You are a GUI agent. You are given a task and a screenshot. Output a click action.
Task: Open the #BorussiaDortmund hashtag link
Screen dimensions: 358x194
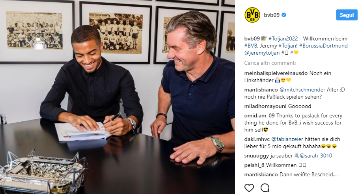click(x=323, y=46)
